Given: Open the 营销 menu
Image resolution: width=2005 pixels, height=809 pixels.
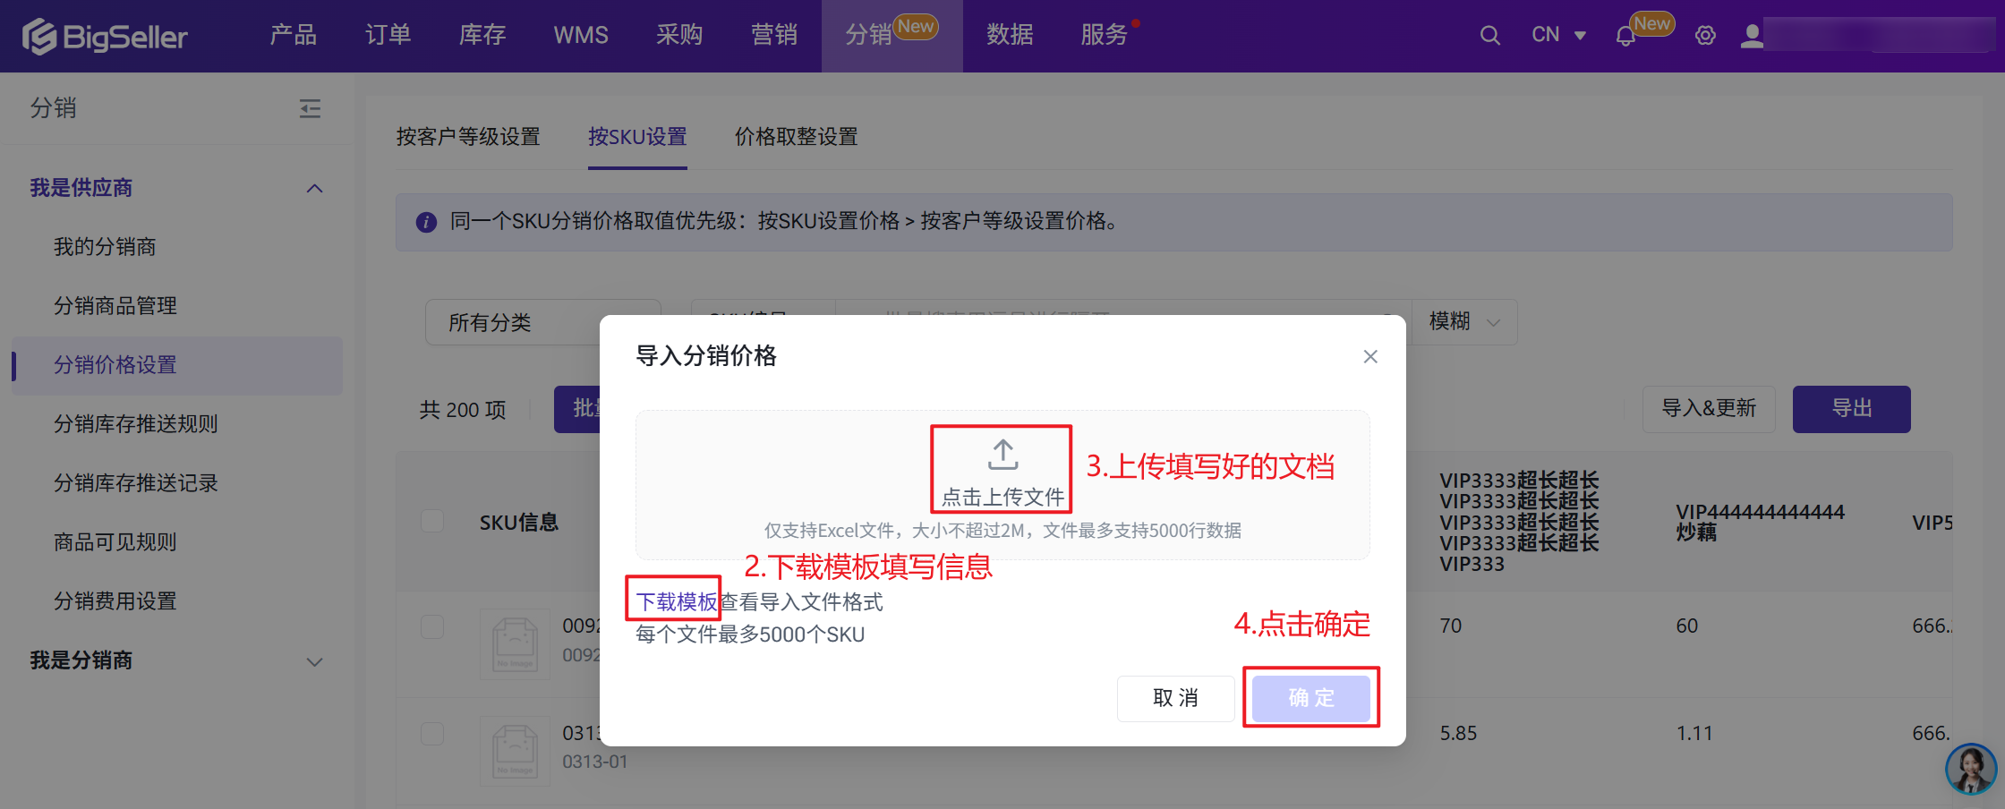Looking at the screenshot, I should pos(774,36).
